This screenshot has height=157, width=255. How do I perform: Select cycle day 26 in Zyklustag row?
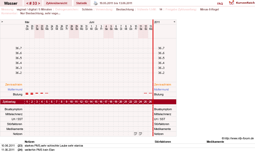150,102
